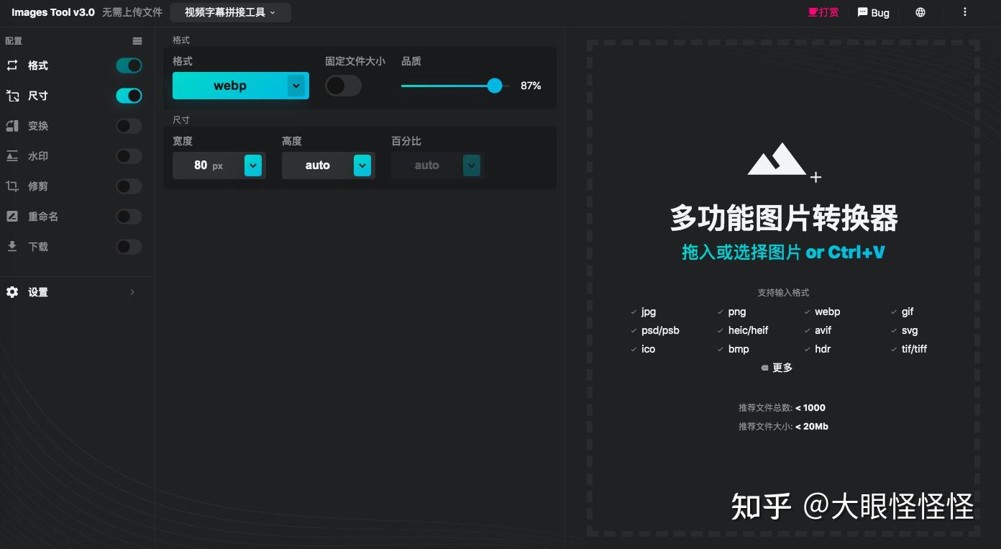1001x549 pixels.
Task: Click the Bug chat bubble icon
Action: 863,12
